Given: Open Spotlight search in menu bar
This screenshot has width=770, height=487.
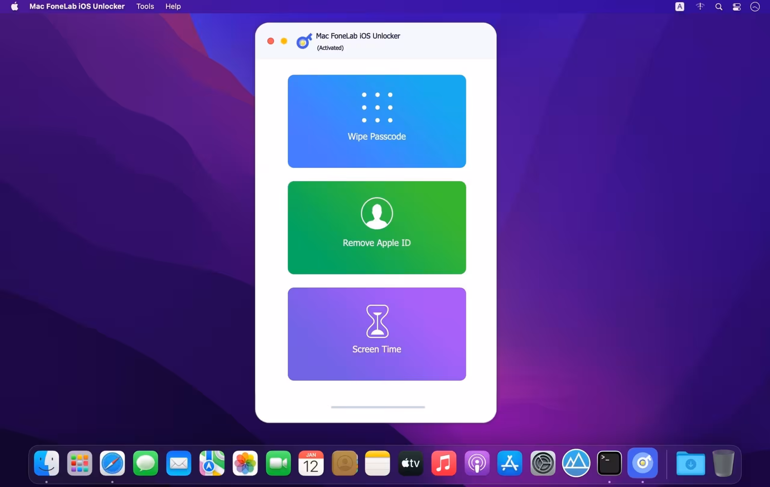Looking at the screenshot, I should [719, 7].
